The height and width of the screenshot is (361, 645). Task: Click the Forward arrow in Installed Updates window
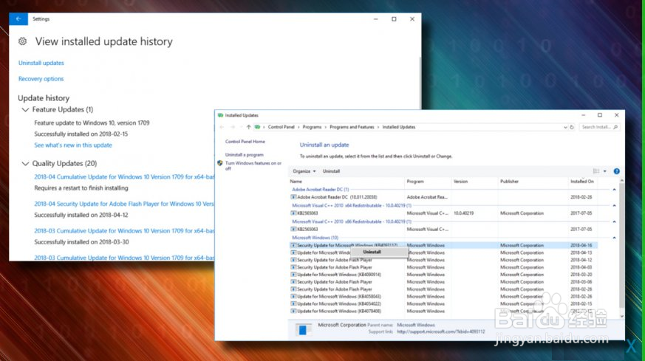(233, 127)
